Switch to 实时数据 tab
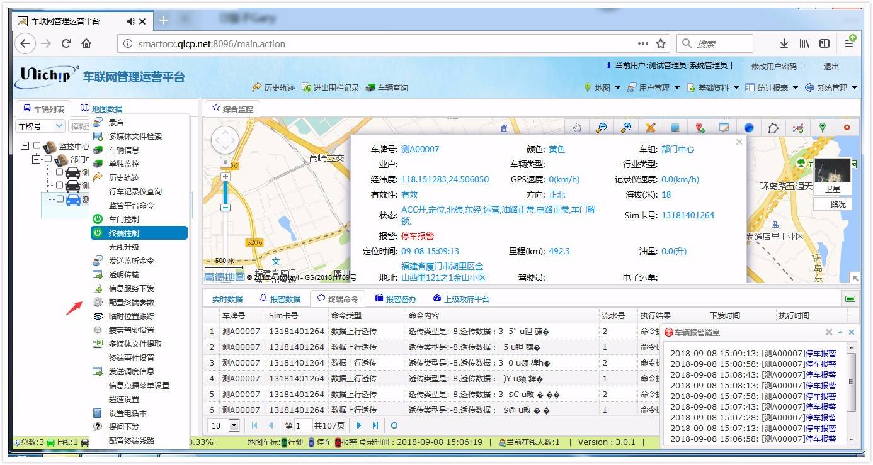Viewport: 873px width, 465px height. coord(227,299)
